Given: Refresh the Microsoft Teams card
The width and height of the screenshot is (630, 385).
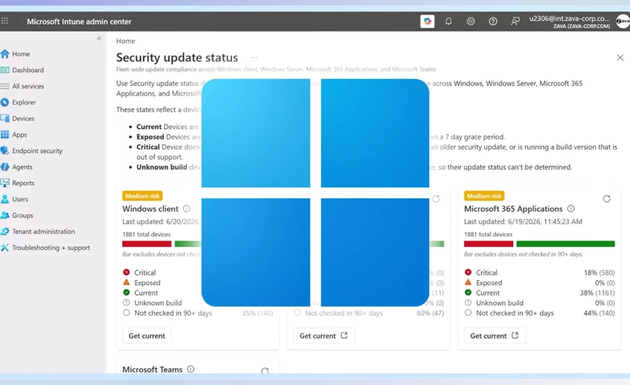Looking at the screenshot, I should point(265,370).
